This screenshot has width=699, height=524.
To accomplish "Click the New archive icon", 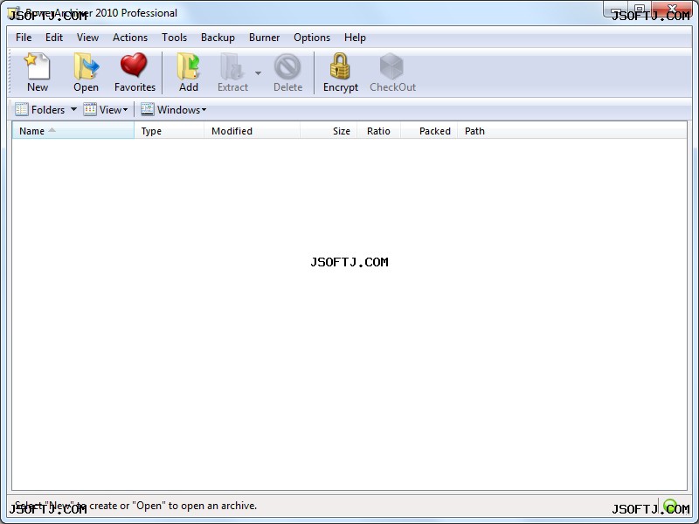I will 38,72.
